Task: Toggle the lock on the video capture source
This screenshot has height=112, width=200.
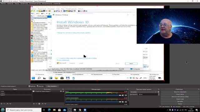Action: [63, 91]
